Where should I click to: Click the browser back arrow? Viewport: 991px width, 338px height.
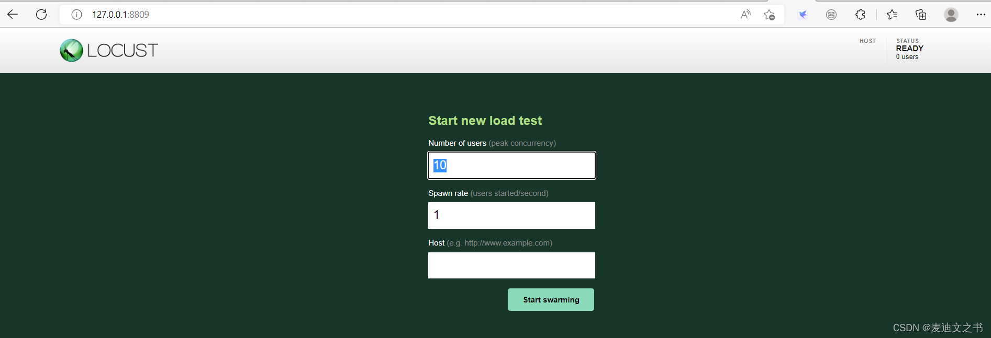coord(13,15)
